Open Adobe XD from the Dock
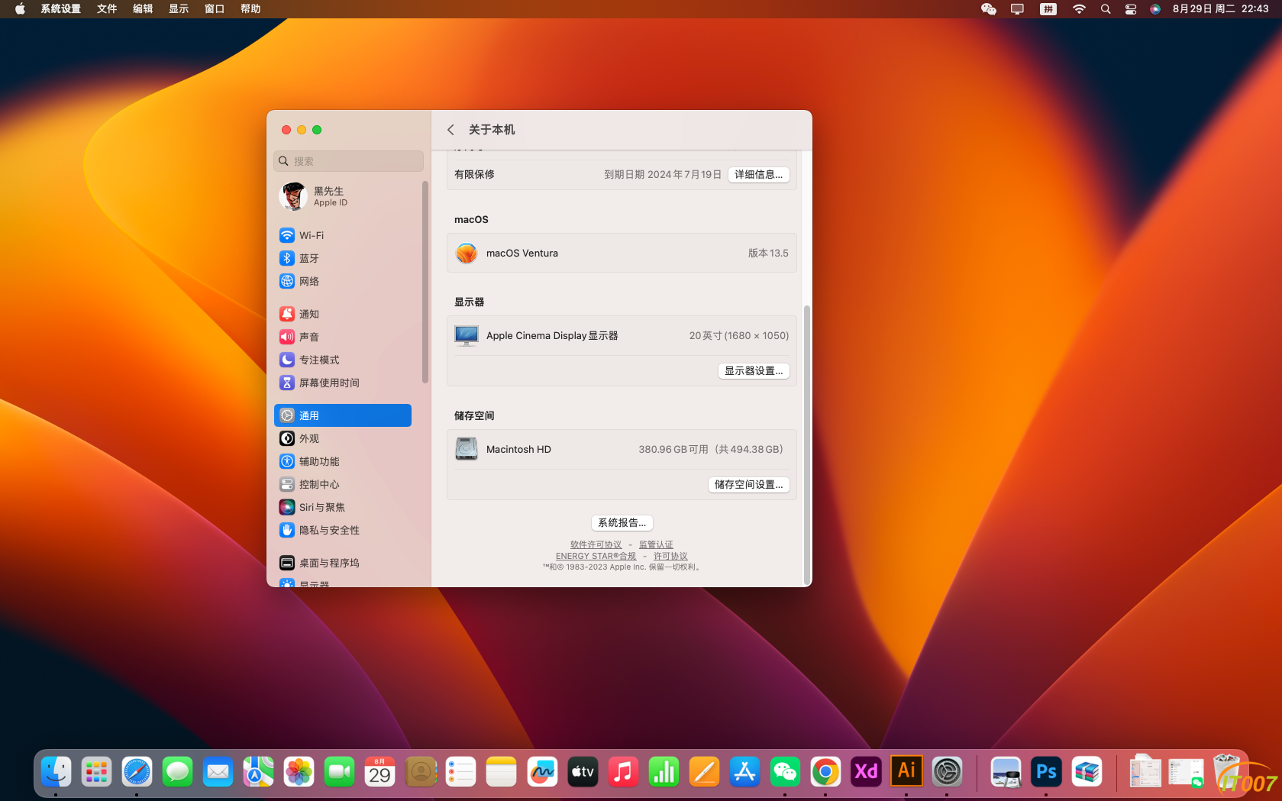This screenshot has height=801, width=1282. tap(866, 772)
